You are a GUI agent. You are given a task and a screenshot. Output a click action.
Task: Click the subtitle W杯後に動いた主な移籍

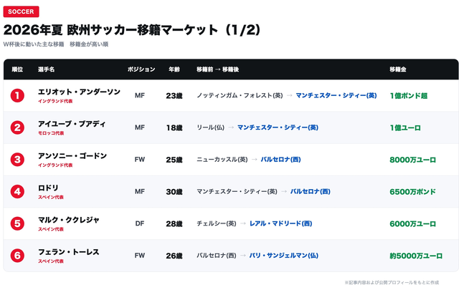pos(34,44)
